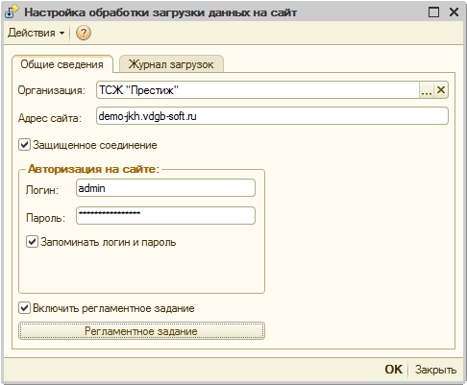
Task: Toggle the Защищенное соединение checkbox
Action: (24, 145)
